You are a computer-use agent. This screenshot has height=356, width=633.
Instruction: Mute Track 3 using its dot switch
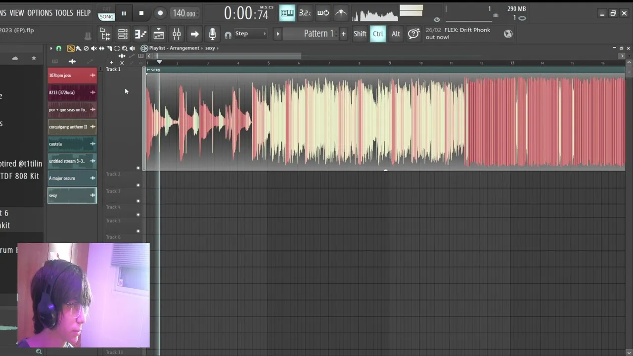[138, 201]
